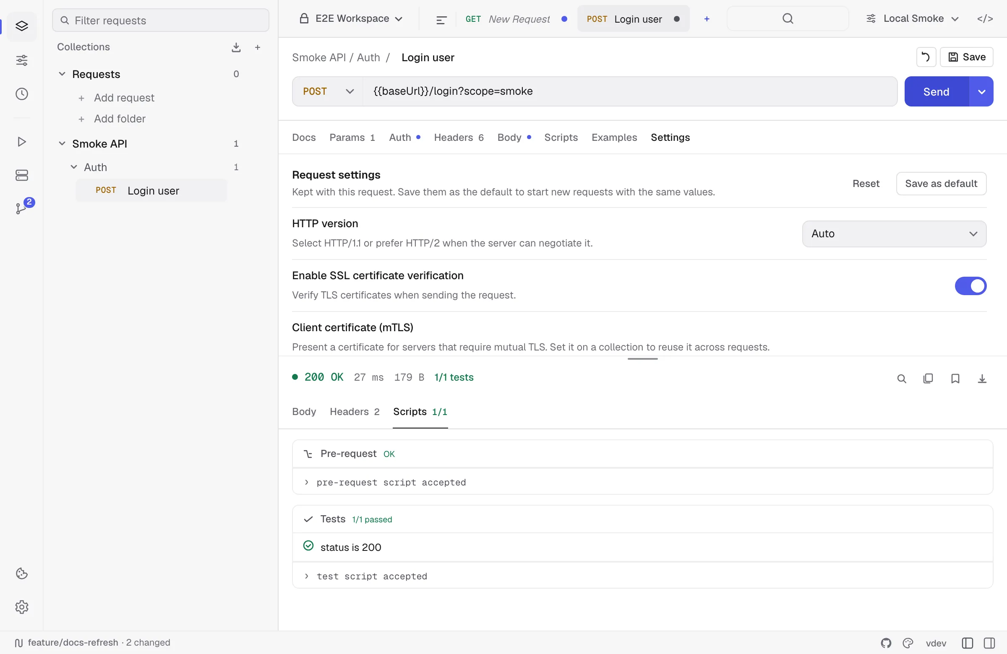Toggle the right sidebar panel icon
Image resolution: width=1007 pixels, height=654 pixels.
coord(989,643)
